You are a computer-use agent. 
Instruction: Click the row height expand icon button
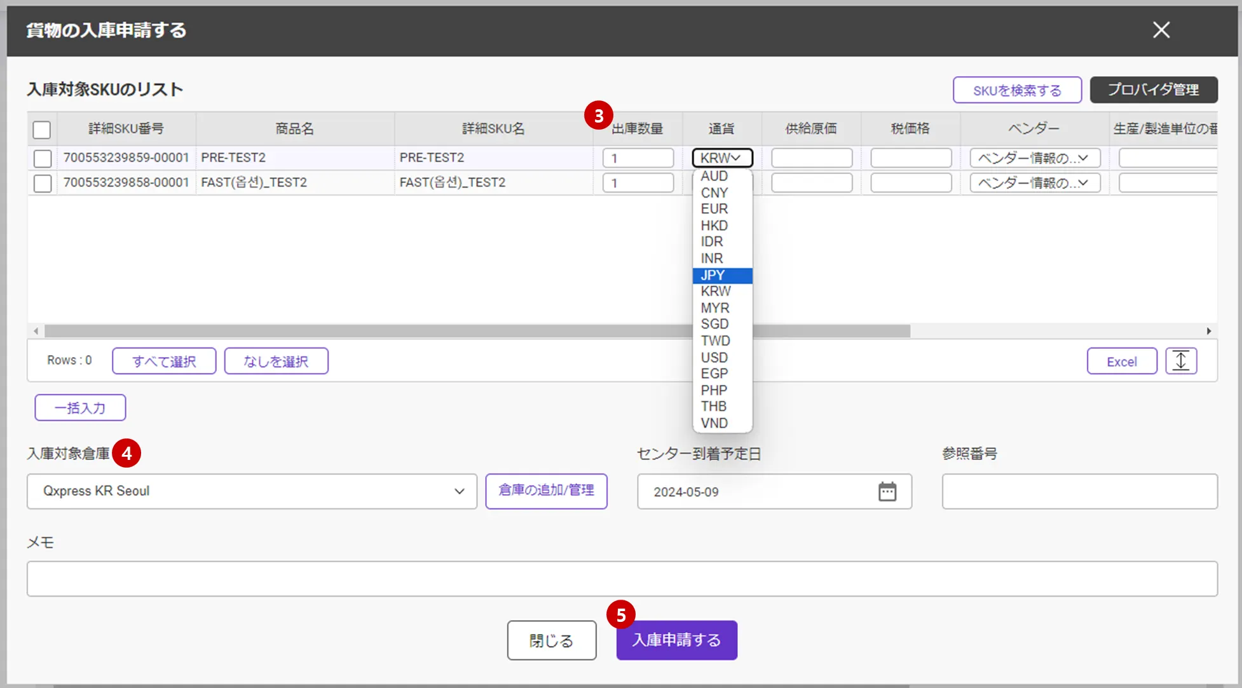click(x=1180, y=361)
